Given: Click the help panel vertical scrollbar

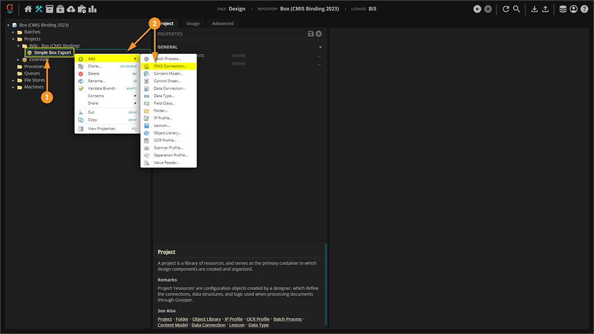Looking at the screenshot, I should [x=326, y=284].
